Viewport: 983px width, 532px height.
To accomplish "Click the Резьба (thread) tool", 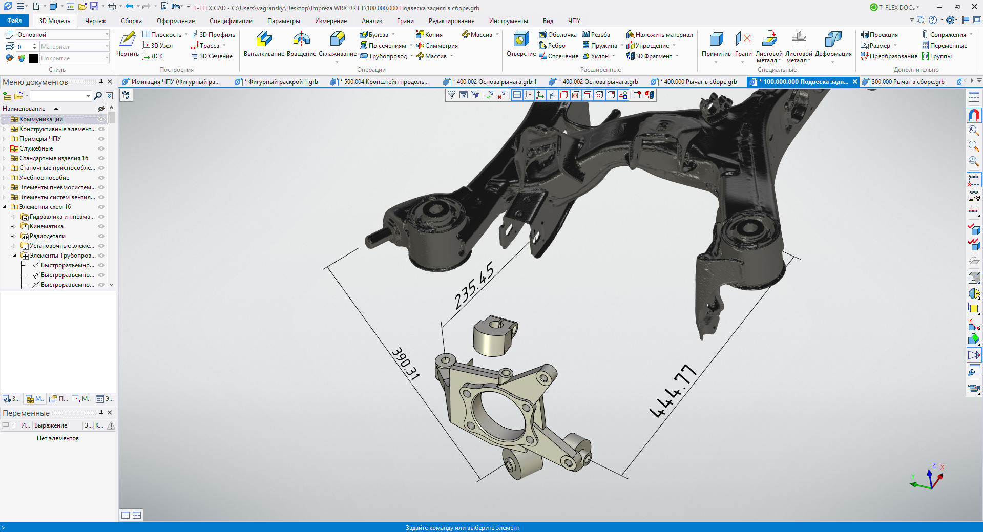I will tap(596, 34).
